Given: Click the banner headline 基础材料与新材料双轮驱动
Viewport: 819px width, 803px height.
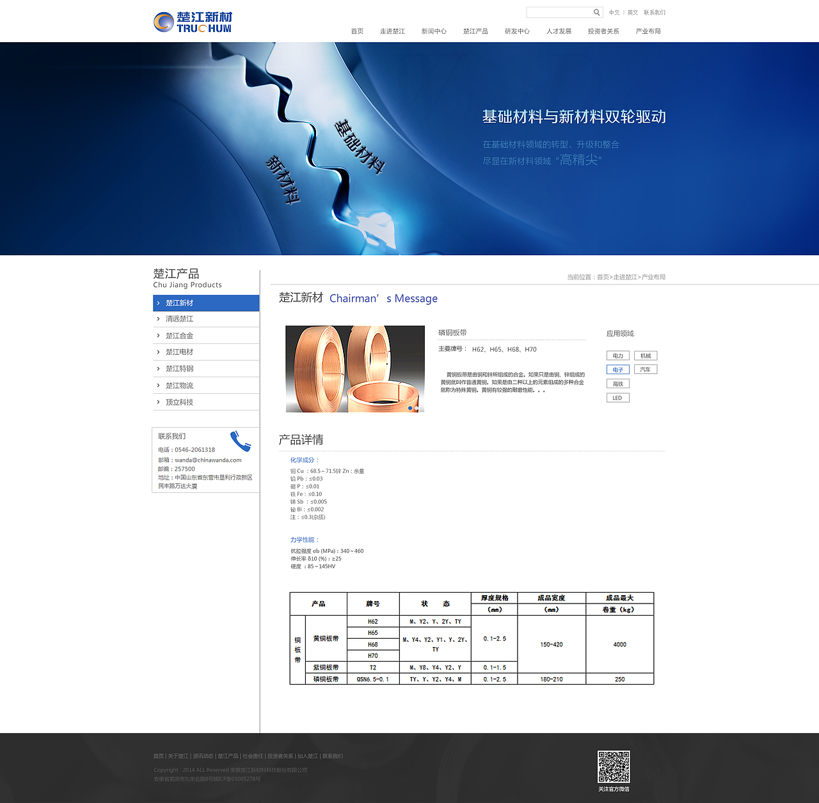Looking at the screenshot, I should [x=574, y=117].
